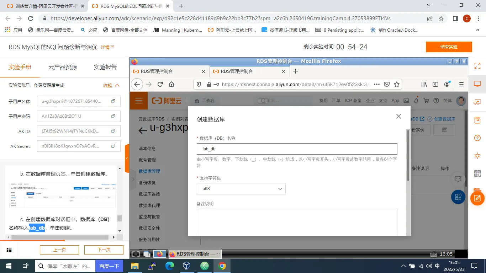Click the Chrome bookmark star icon
The image size is (486, 273).
[x=441, y=18]
